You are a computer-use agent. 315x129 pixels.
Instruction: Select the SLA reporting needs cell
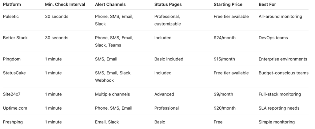(x=279, y=108)
